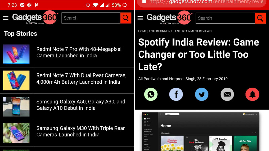
Task: Open hamburger menu in left Gadgets 360 screen
Action: 6,18
